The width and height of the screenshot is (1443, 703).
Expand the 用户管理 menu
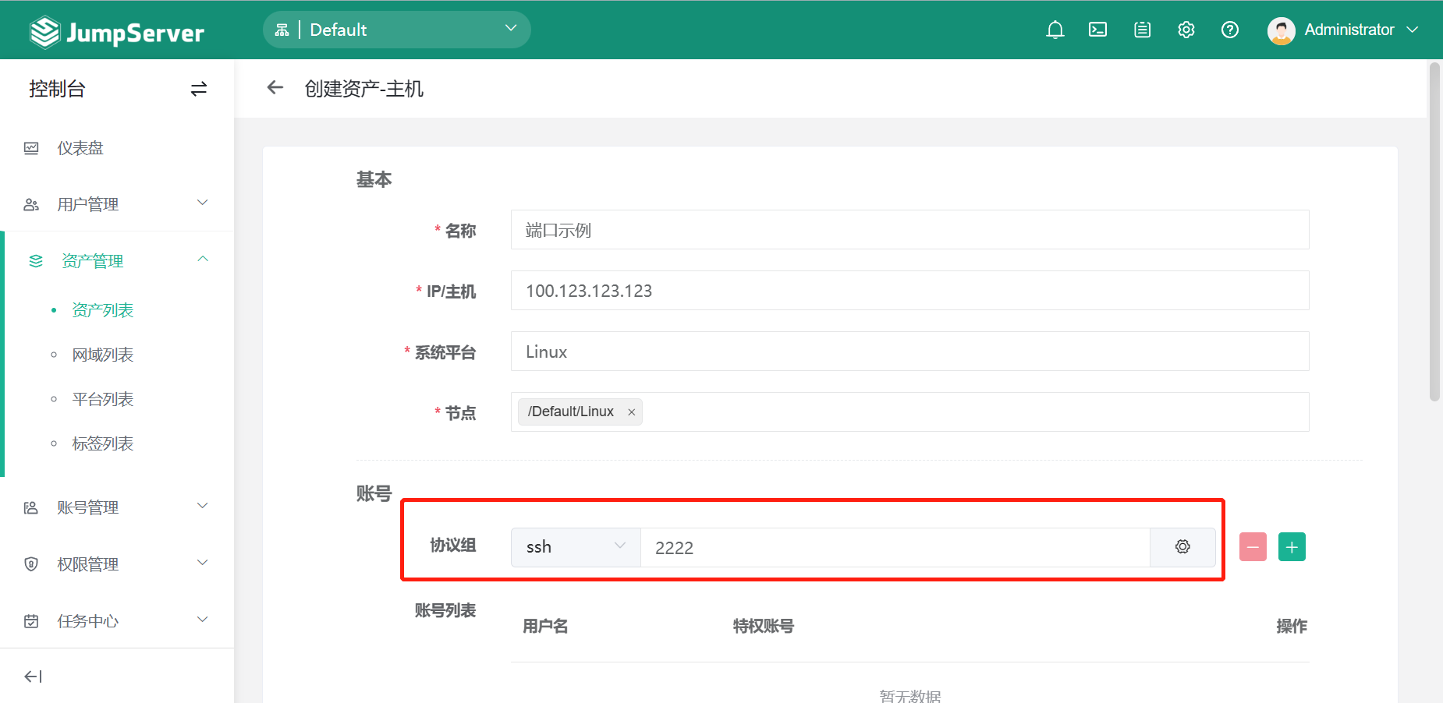[x=117, y=204]
